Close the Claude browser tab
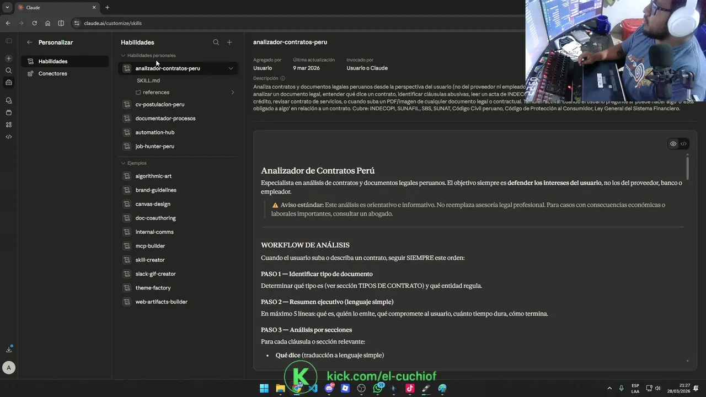The height and width of the screenshot is (397, 706). (x=94, y=8)
